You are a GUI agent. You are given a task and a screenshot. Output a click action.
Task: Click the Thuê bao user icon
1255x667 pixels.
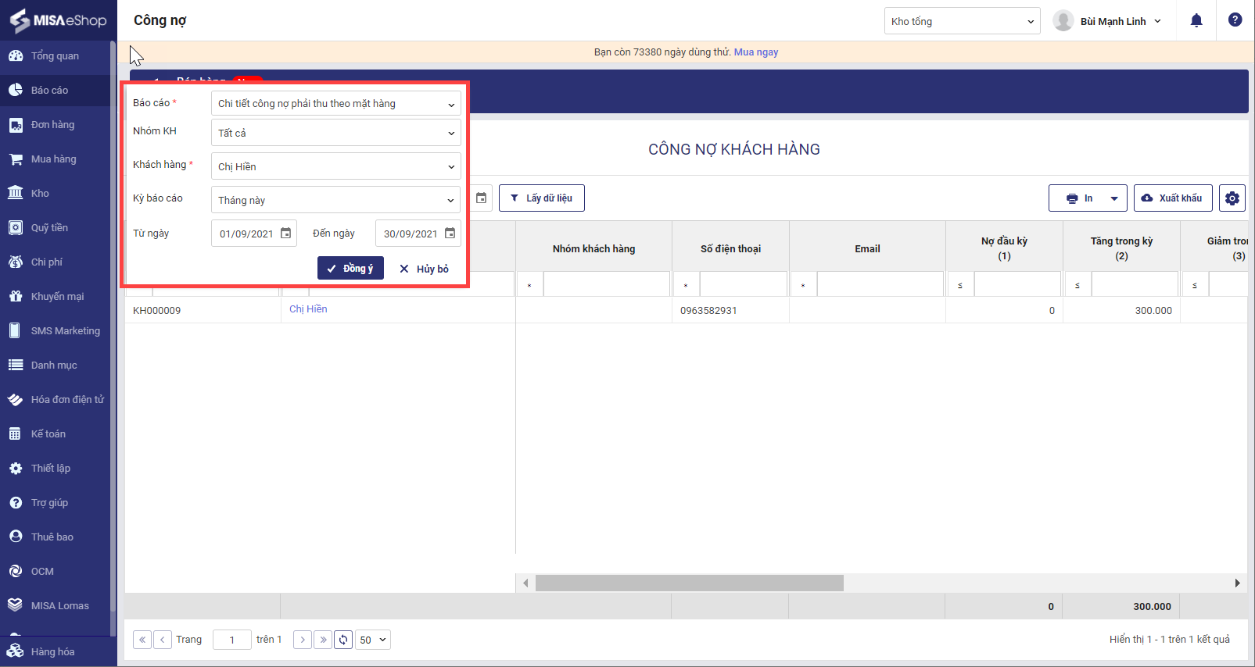coord(16,537)
